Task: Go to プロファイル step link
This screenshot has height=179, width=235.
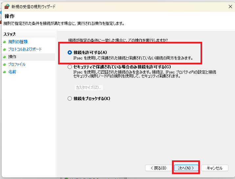Action: point(17,64)
